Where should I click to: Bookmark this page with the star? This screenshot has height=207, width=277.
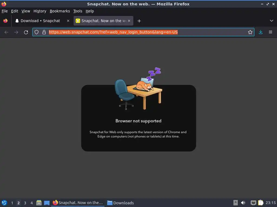[250, 32]
